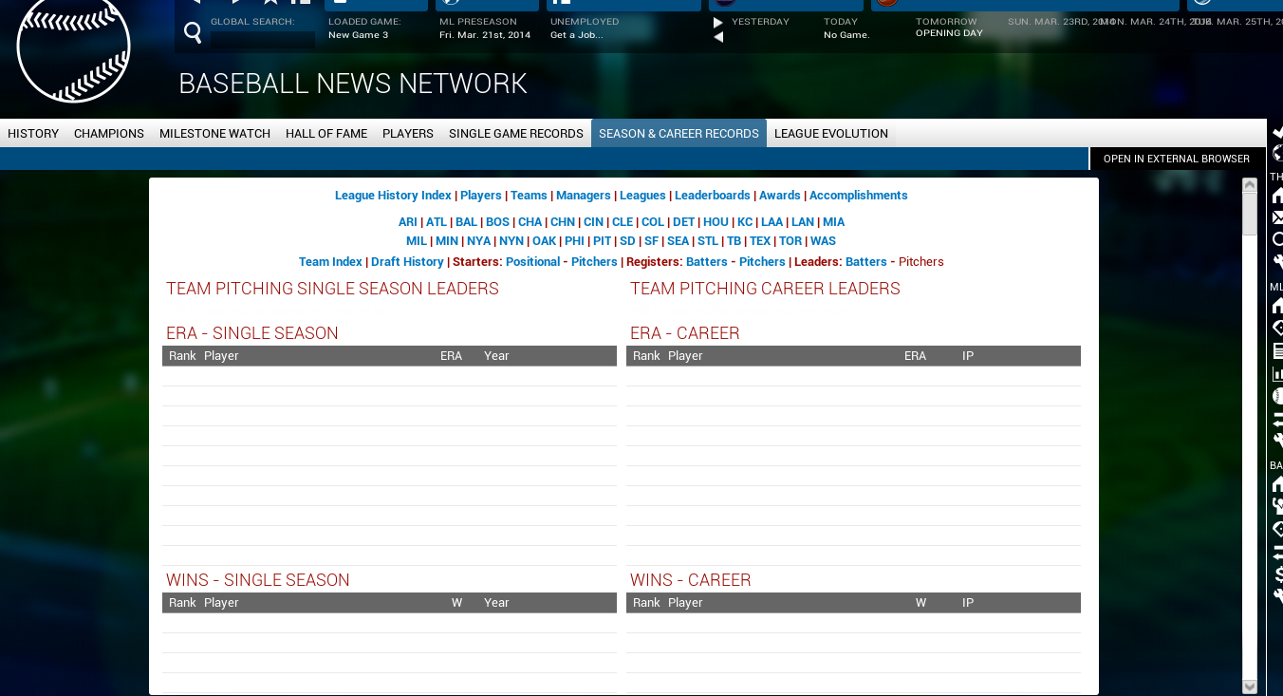Visit the Leaderboards link
Screen dimensions: 1283x696
tap(713, 196)
